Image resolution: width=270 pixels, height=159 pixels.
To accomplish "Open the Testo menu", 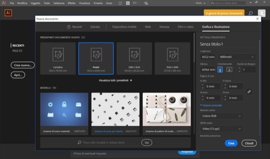I will [x=47, y=3].
